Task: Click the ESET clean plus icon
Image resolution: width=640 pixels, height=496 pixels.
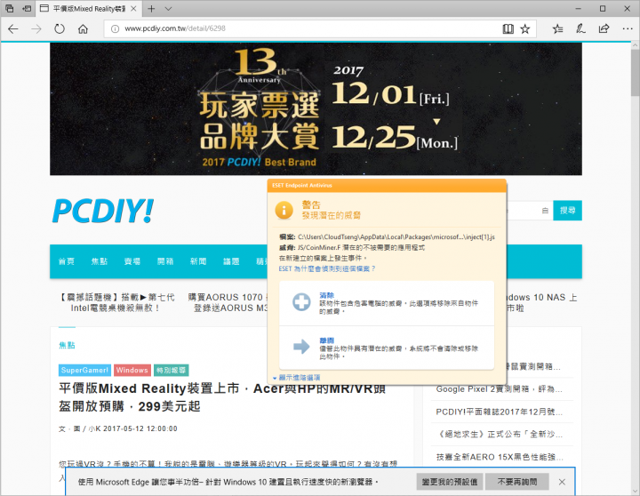Action: tap(301, 302)
